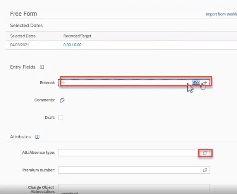237x194 pixels.
Task: Click the Import from Worklist link
Action: tap(221, 14)
